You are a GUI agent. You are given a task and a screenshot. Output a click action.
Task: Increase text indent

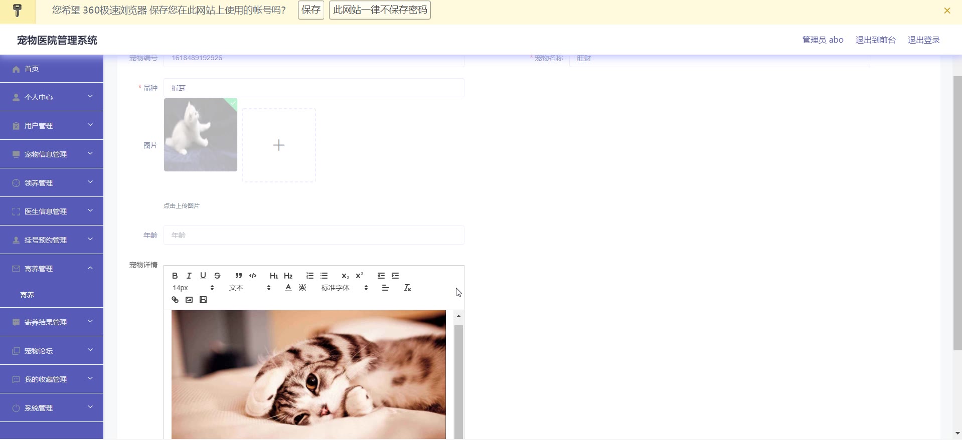click(x=395, y=276)
